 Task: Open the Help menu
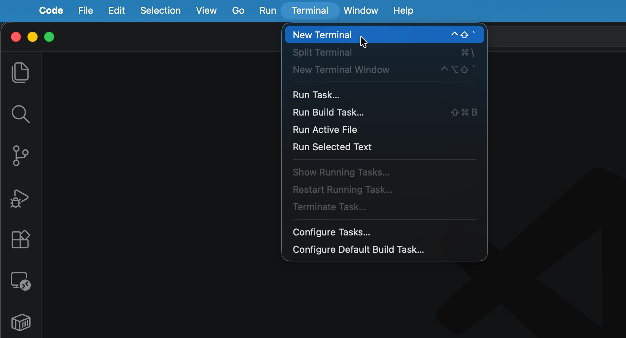coord(403,10)
